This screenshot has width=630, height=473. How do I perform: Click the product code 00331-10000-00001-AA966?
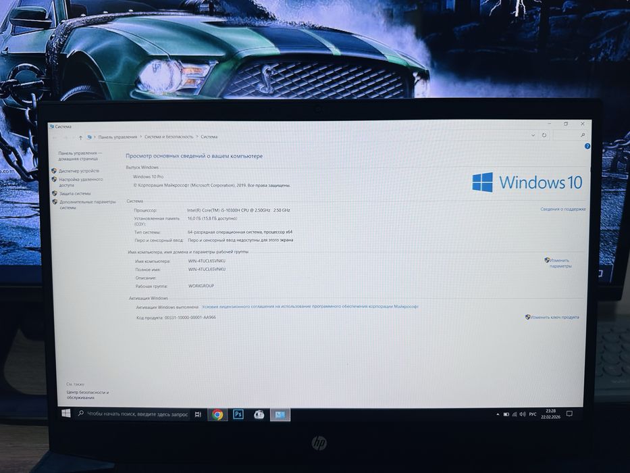(x=190, y=318)
